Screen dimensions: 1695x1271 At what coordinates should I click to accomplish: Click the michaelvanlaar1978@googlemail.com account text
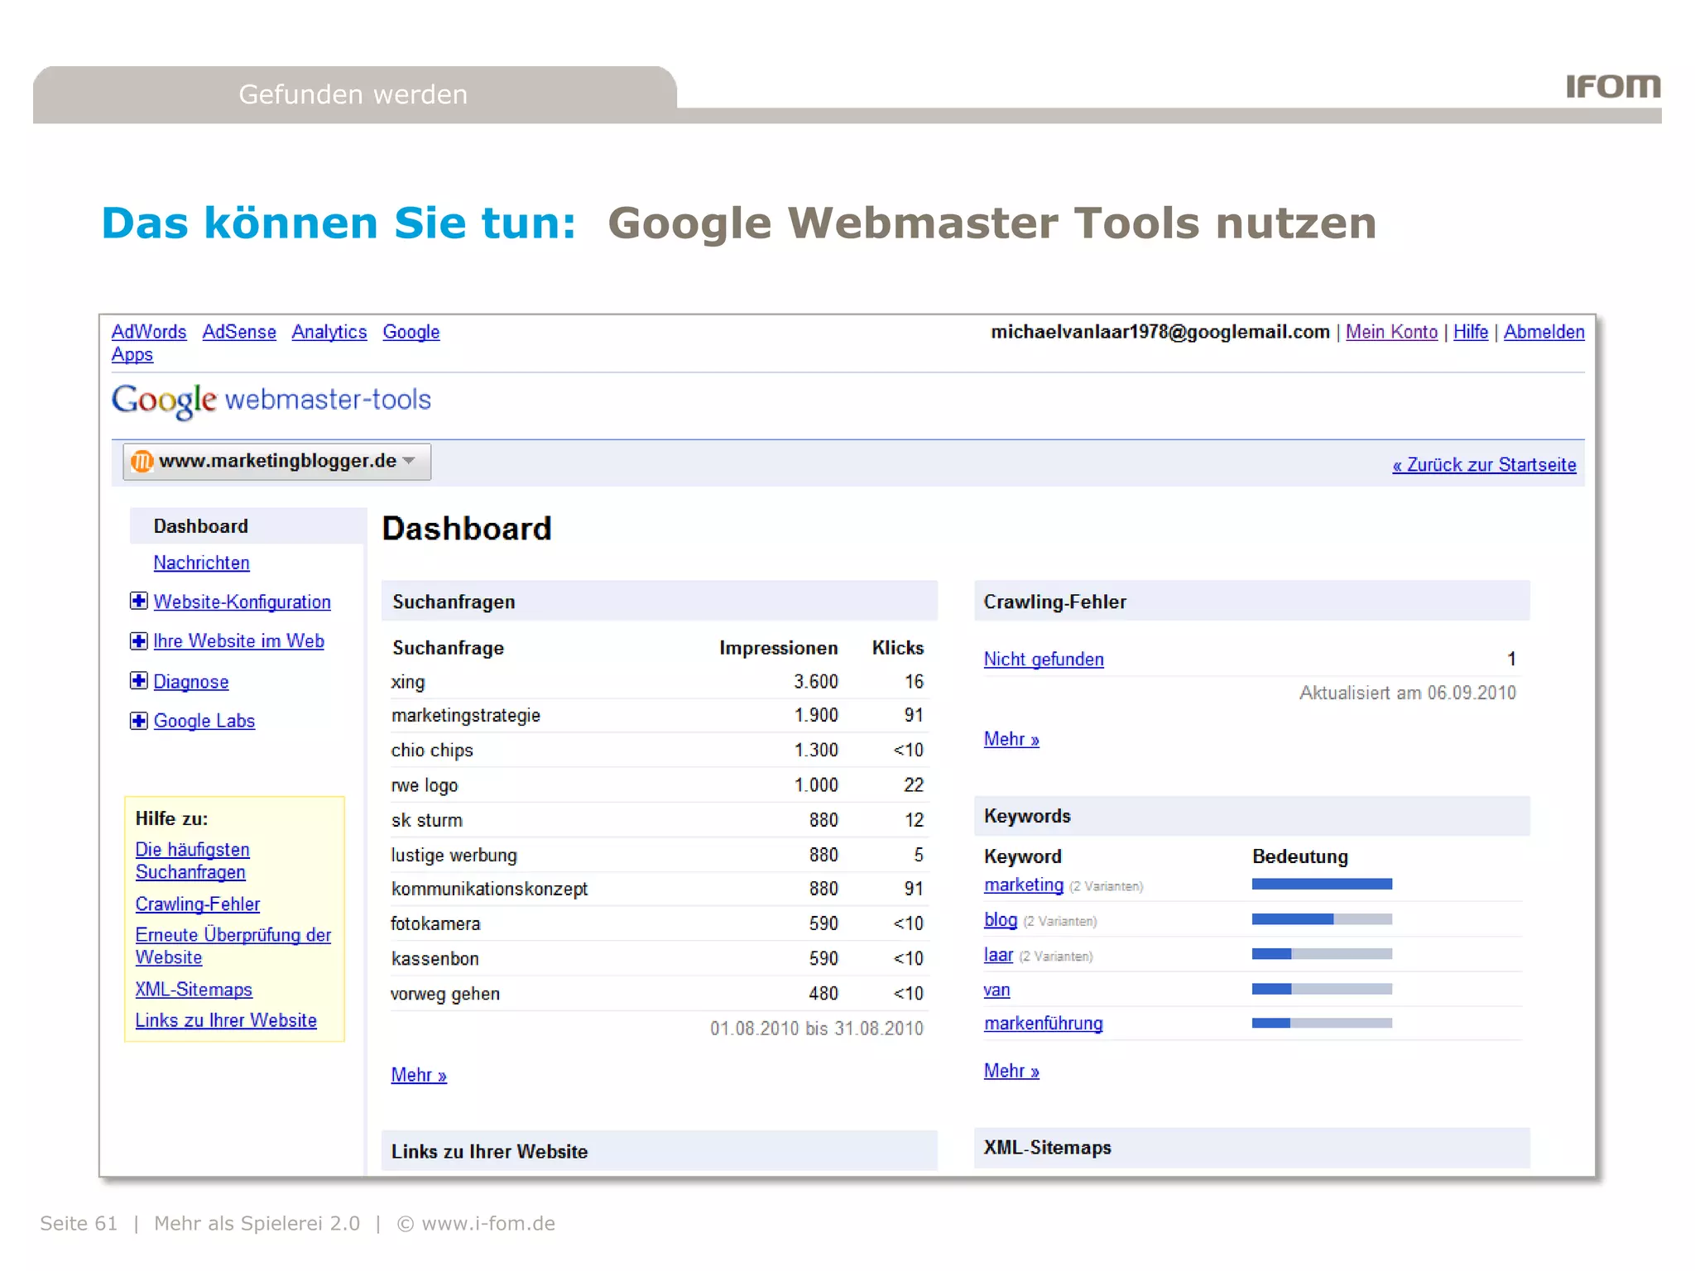point(1160,332)
